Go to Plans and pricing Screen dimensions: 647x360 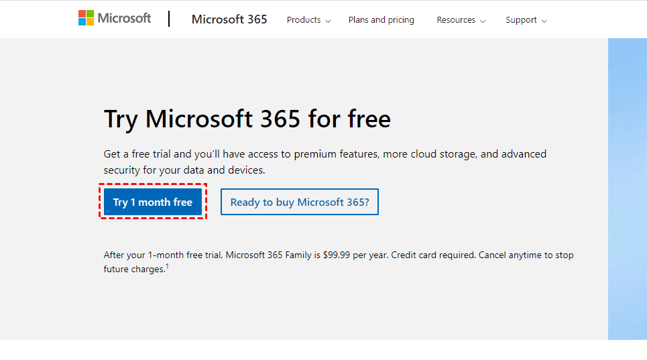pos(381,20)
